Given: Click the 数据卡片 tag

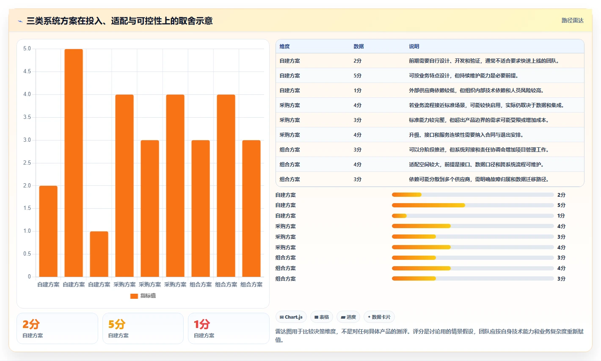Looking at the screenshot, I should click(379, 317).
